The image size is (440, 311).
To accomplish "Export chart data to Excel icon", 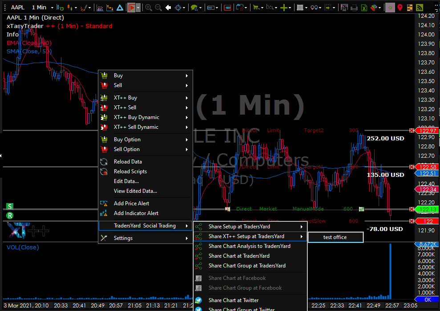I will tap(364, 8).
